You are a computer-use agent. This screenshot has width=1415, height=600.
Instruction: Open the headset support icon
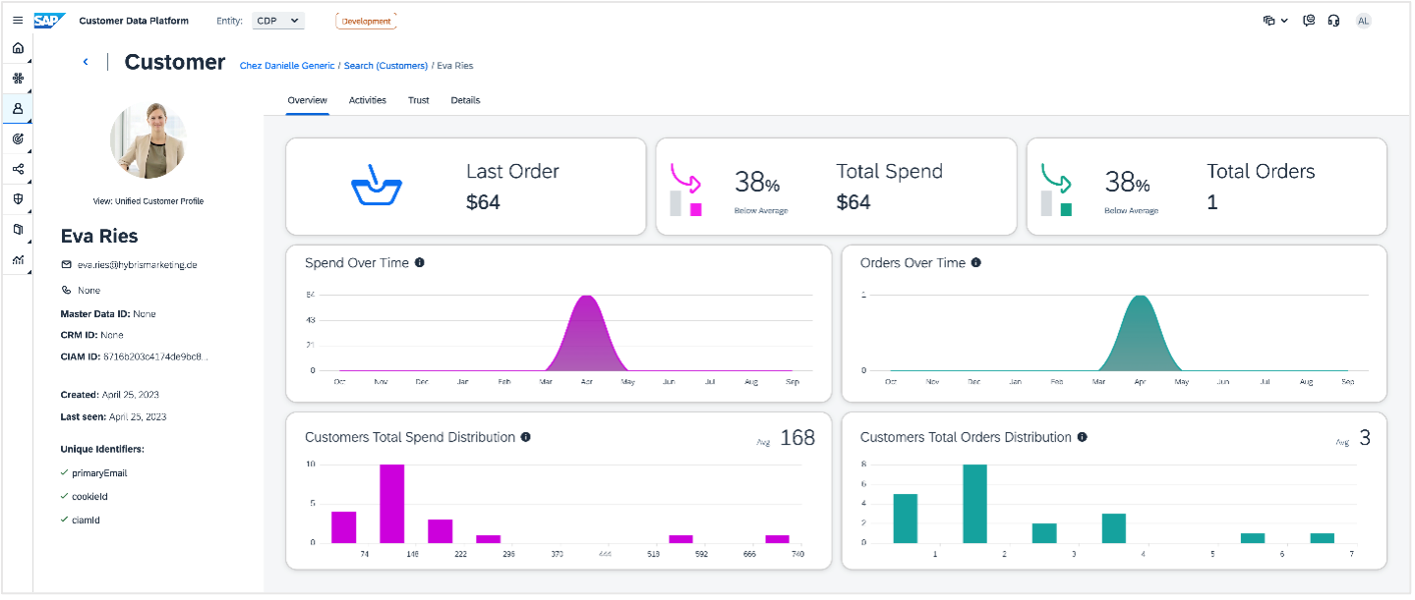point(1334,21)
